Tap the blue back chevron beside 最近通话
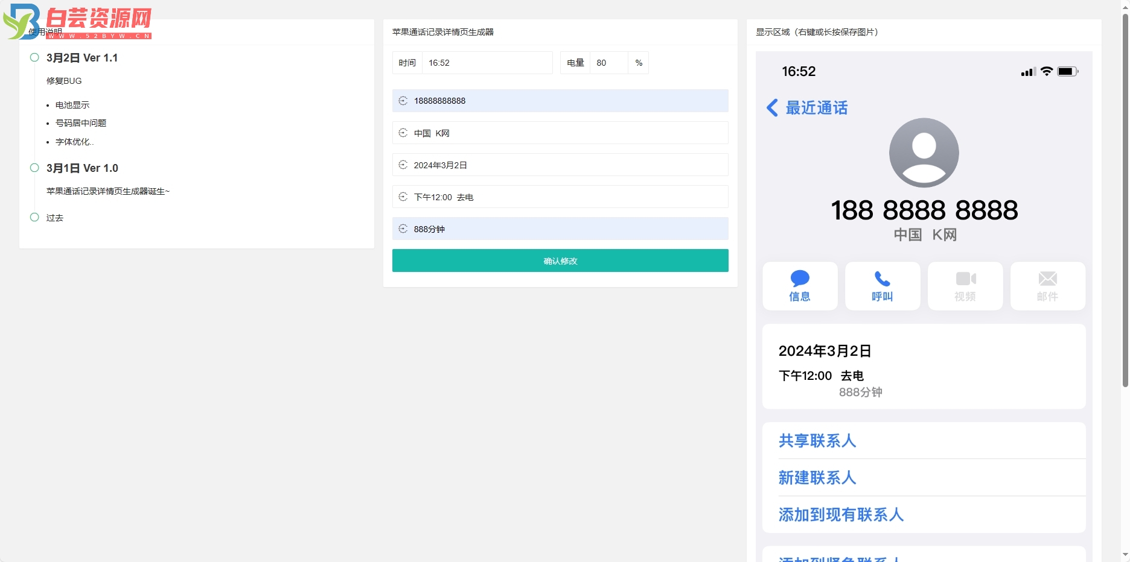This screenshot has width=1130, height=562. (x=772, y=108)
